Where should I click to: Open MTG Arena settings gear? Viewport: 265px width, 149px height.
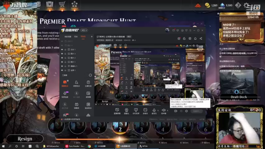click(246, 6)
